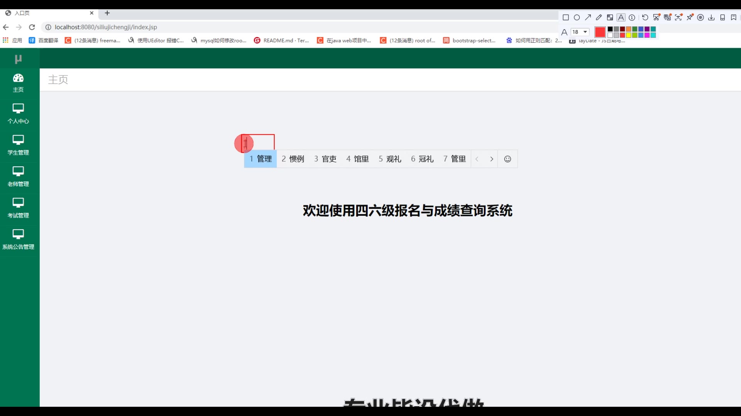Click the download save screenshot icon
The image size is (741, 416).
click(711, 18)
